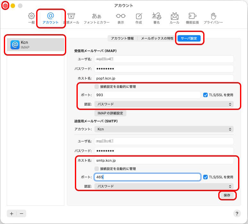248x224 pixels.
Task: Click the Save (保存) button
Action: pyautogui.click(x=227, y=195)
